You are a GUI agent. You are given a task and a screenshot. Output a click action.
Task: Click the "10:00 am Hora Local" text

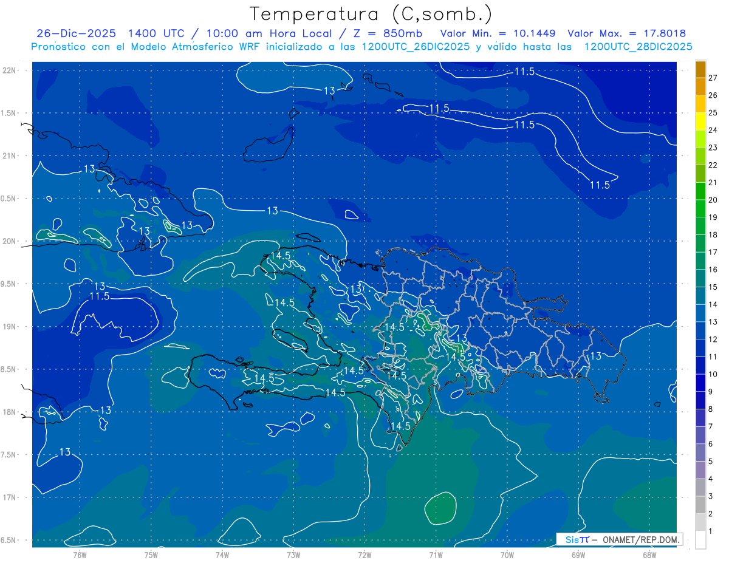click(270, 33)
